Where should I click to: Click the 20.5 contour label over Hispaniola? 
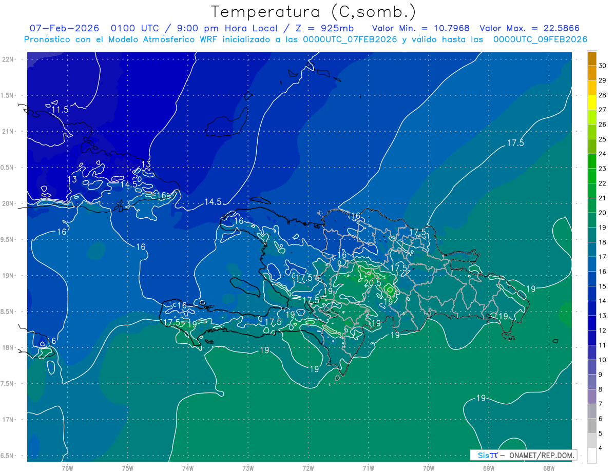372,282
